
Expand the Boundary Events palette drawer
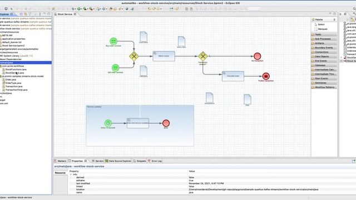[324, 48]
